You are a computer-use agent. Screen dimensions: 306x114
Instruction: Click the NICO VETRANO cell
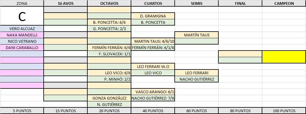pos(22,41)
